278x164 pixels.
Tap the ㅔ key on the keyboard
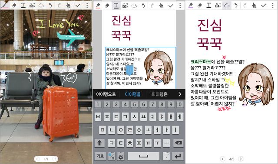coord(180,117)
